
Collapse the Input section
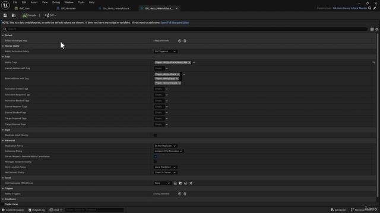click(2, 130)
